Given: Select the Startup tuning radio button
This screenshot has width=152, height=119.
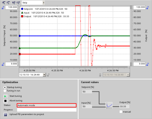Looking at the screenshot, I should [5, 87].
